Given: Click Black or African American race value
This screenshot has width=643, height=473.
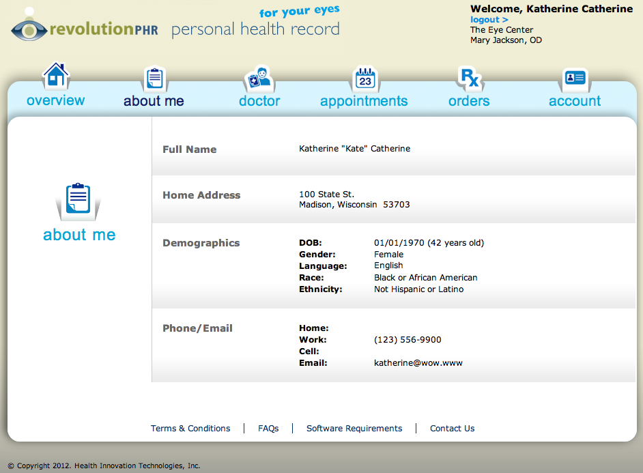Looking at the screenshot, I should coord(426,278).
